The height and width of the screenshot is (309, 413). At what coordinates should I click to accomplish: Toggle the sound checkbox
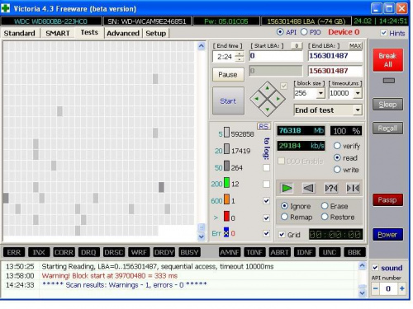[x=375, y=268]
